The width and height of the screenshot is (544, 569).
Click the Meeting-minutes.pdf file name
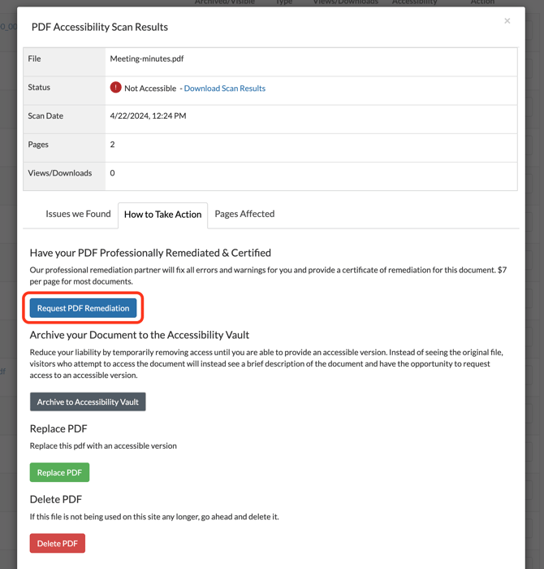pyautogui.click(x=147, y=59)
